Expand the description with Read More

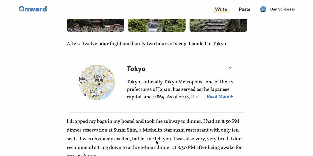[x=218, y=96]
